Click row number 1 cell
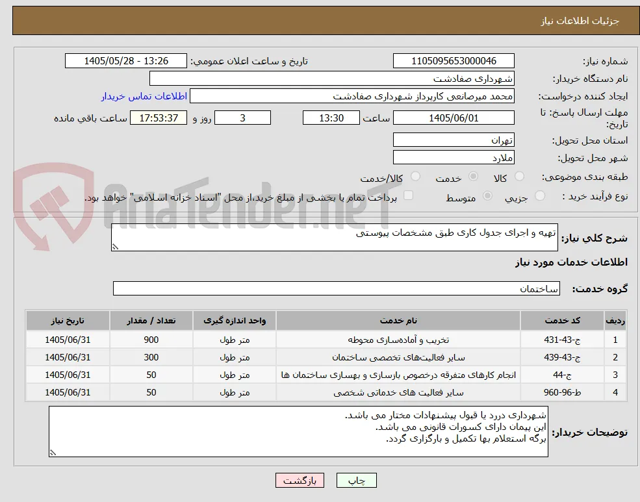This screenshot has width=640, height=502. point(615,340)
